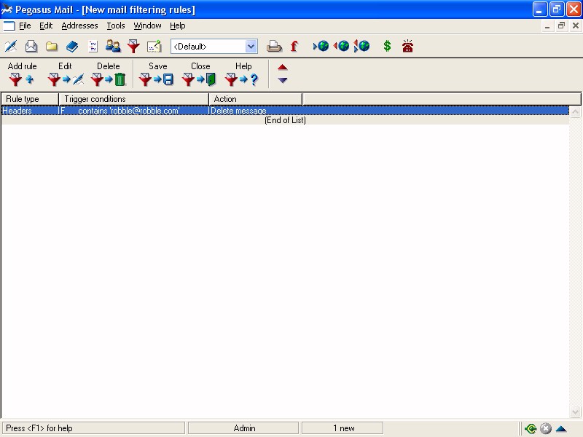The width and height of the screenshot is (583, 437).
Task: Click the blue triangle status bar icon
Action: coord(561,428)
